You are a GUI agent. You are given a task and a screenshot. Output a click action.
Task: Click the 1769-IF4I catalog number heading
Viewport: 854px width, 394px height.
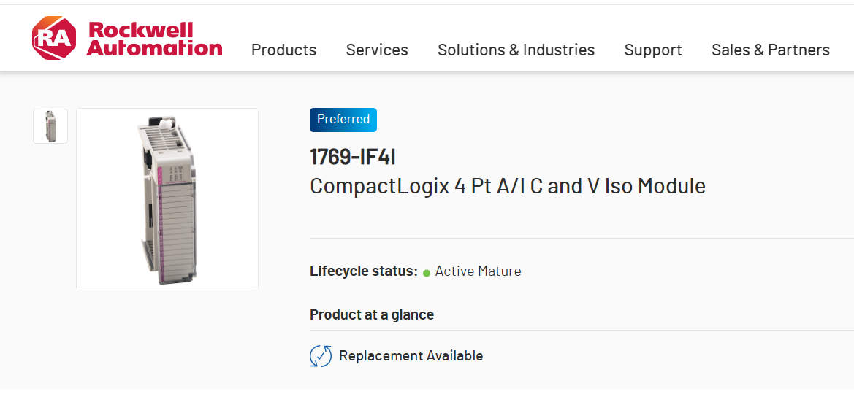click(x=353, y=157)
